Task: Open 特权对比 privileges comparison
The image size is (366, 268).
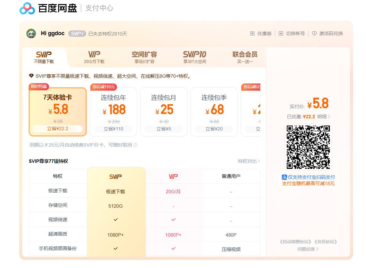Action: click(x=249, y=161)
